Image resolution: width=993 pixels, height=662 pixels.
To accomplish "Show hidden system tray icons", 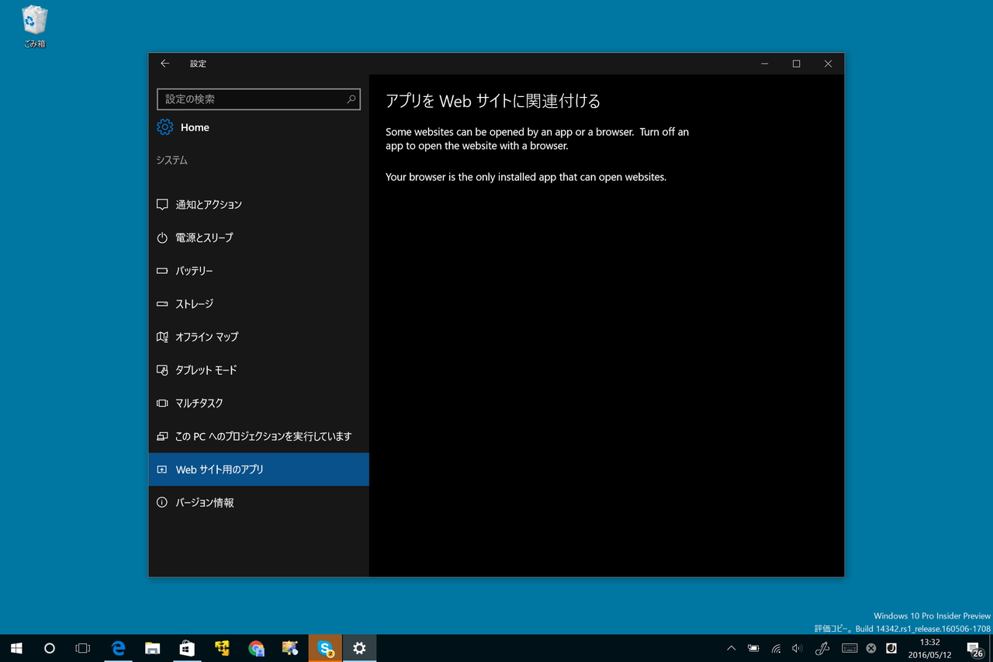I will pyautogui.click(x=731, y=648).
